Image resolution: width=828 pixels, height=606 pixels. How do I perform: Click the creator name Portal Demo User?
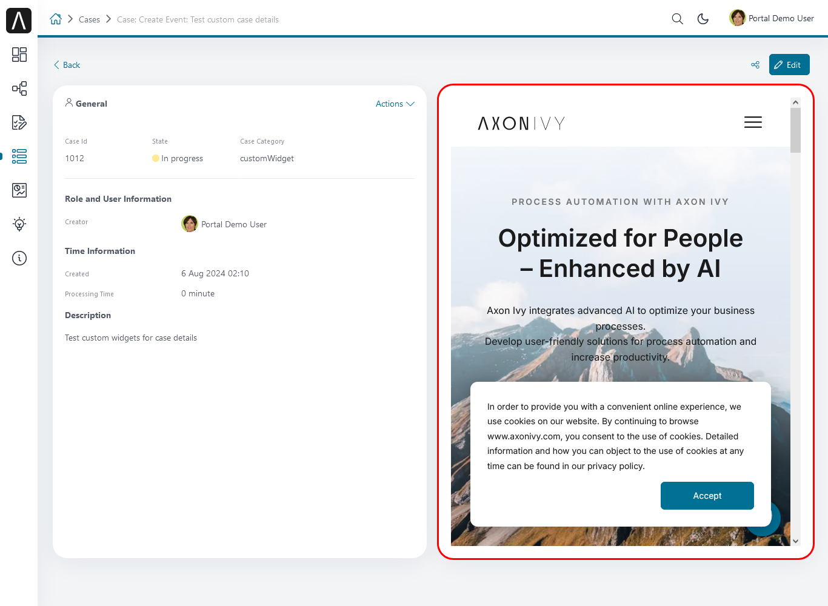point(234,224)
